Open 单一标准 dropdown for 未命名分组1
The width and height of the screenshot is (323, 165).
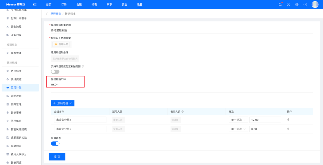(x=238, y=120)
